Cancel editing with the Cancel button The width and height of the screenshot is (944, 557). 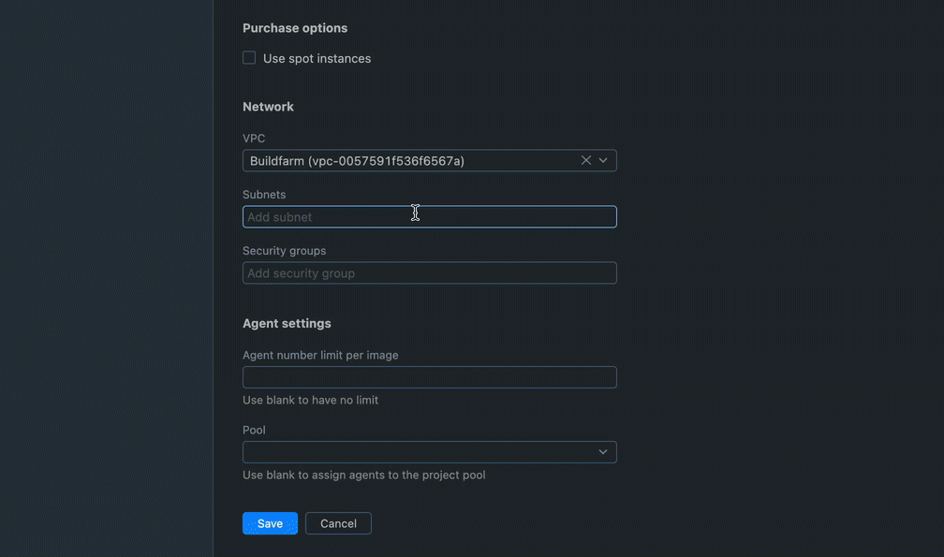[338, 523]
